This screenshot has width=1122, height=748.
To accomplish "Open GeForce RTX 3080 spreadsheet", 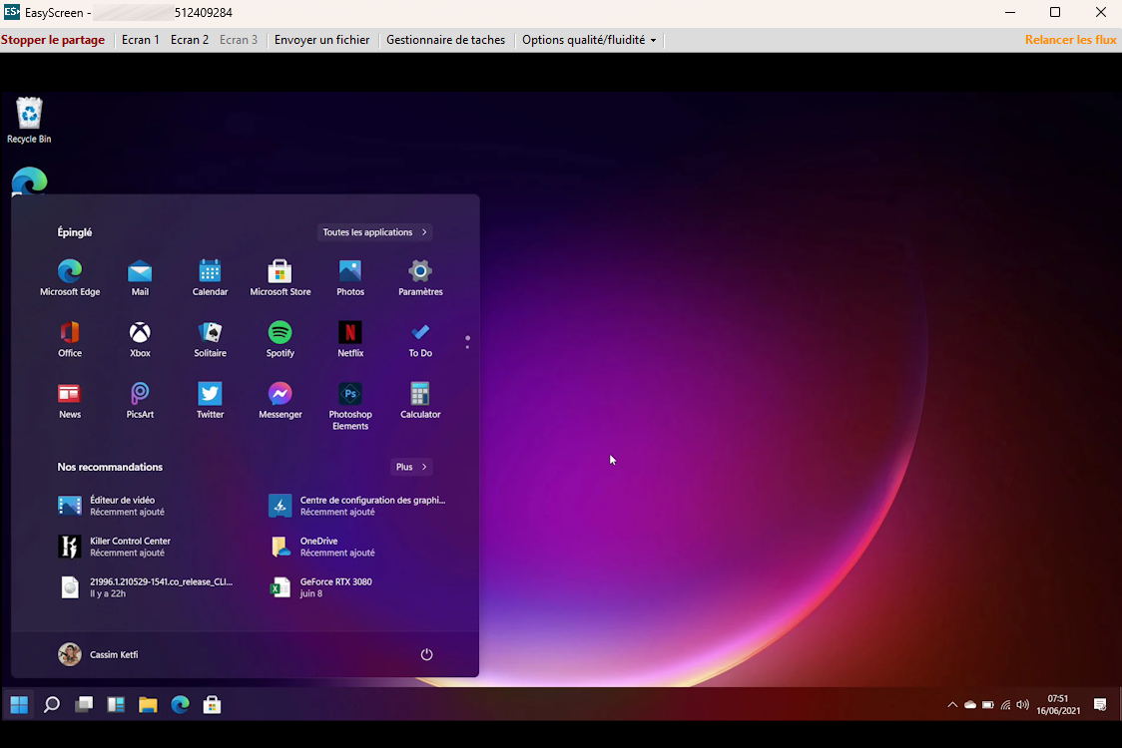I will [x=321, y=587].
